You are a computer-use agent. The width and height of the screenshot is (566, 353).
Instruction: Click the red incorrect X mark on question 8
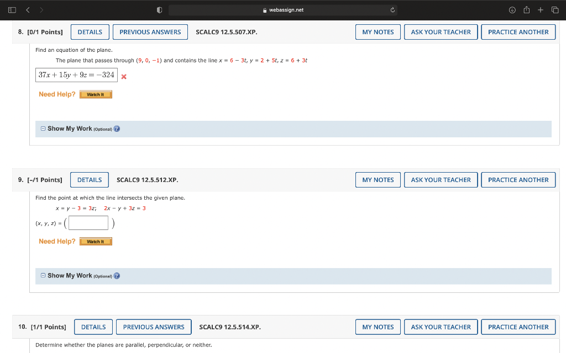point(124,76)
